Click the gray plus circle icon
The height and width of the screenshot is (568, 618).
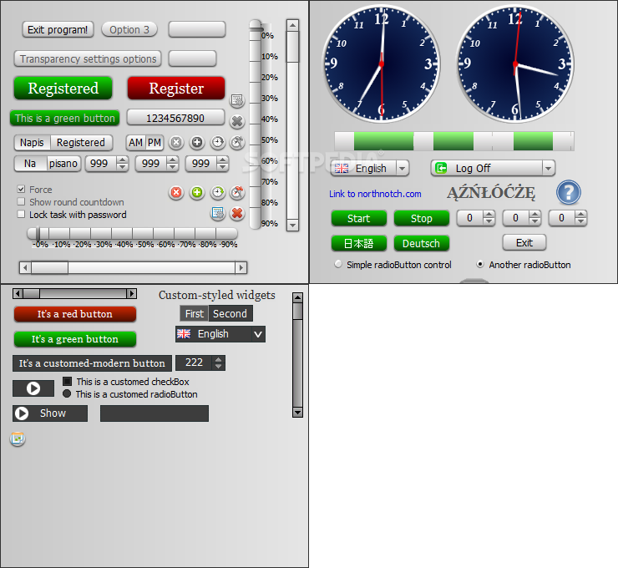[197, 142]
